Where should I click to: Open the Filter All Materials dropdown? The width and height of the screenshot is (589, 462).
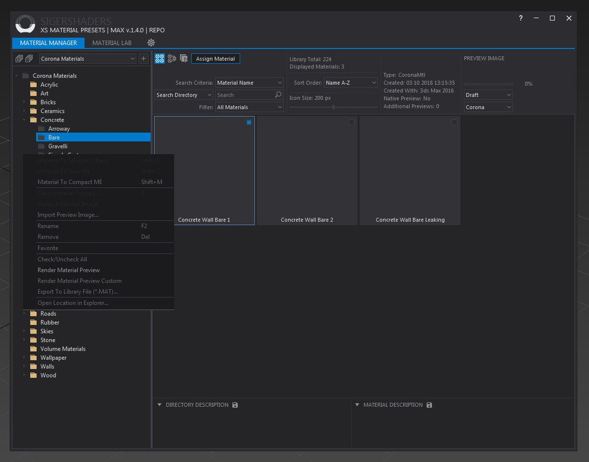point(249,107)
